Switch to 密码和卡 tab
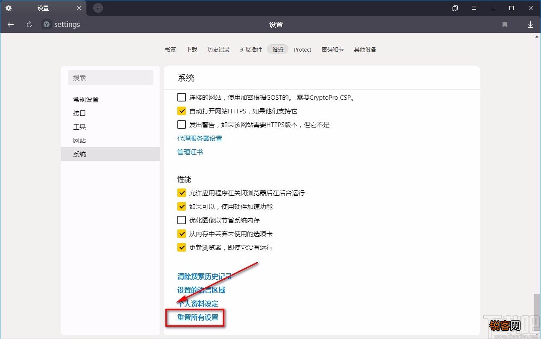 tap(332, 49)
